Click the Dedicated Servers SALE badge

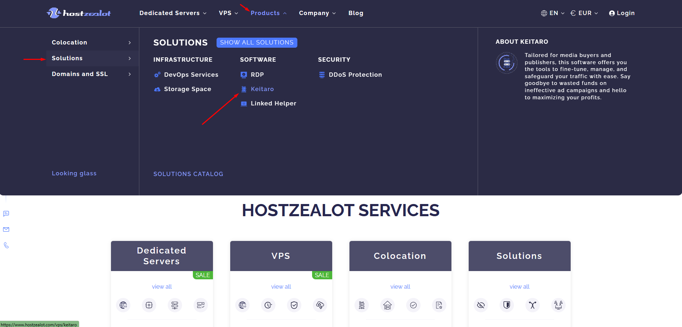pyautogui.click(x=203, y=275)
